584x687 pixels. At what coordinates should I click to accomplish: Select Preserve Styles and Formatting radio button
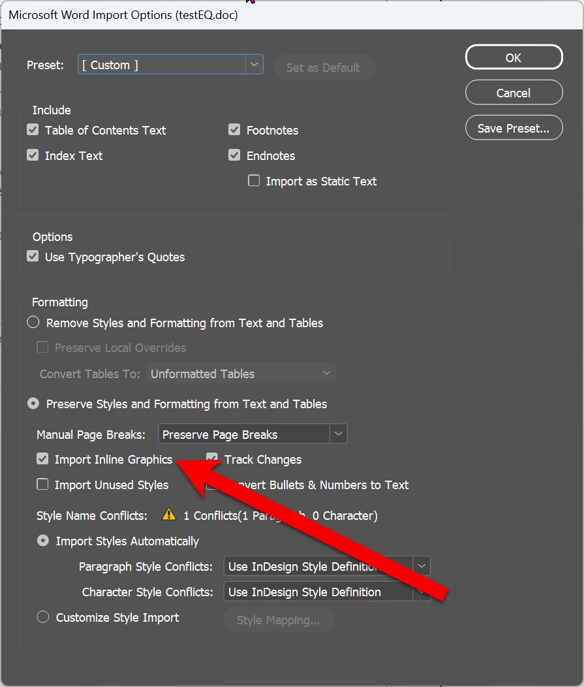point(33,404)
